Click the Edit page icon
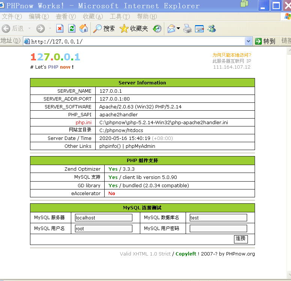This screenshot has width=291, height=281. (x=199, y=29)
